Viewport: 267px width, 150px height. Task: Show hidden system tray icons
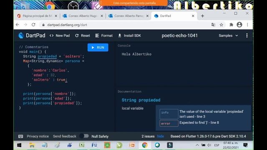click(197, 145)
